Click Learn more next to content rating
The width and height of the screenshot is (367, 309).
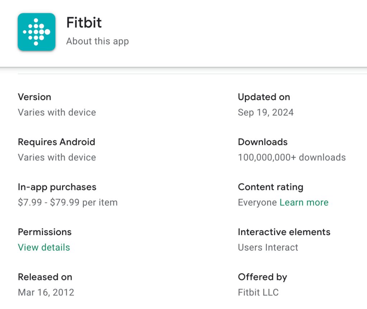click(x=304, y=202)
